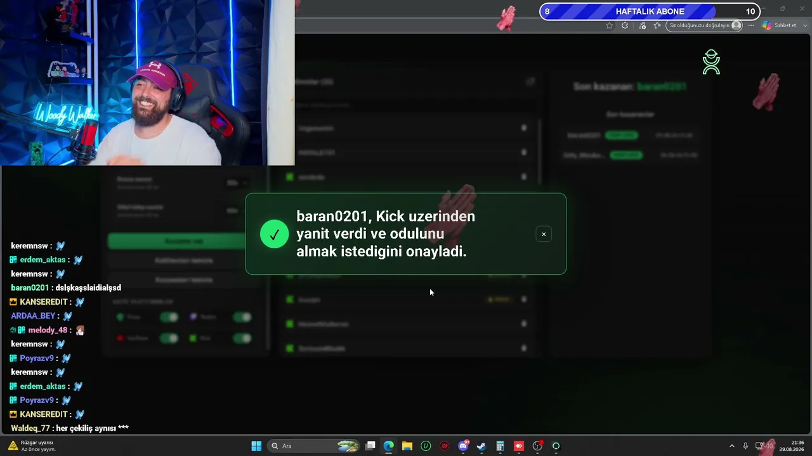Image resolution: width=812 pixels, height=456 pixels.
Task: Toggle the switch beside the purple platform icon
Action: tap(242, 317)
